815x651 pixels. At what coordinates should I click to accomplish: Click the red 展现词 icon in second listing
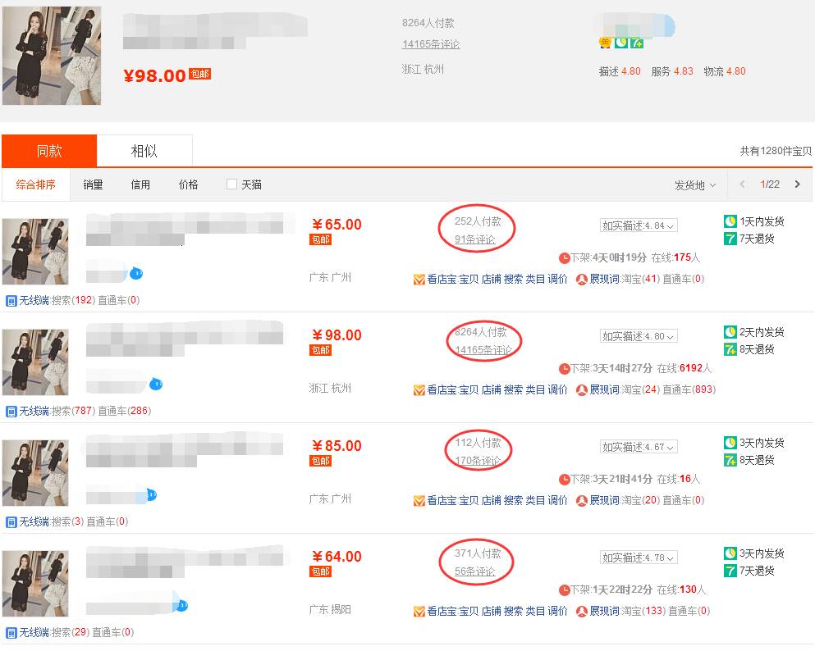[x=582, y=390]
